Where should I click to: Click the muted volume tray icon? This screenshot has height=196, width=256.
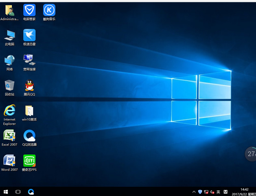coord(212,192)
